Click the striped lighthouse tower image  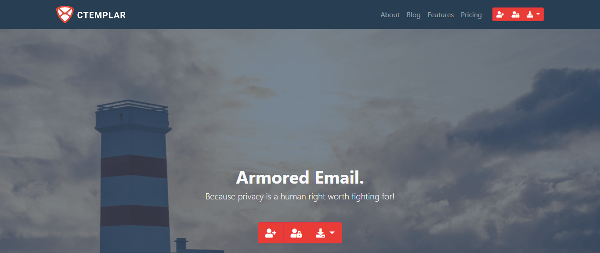pos(134,177)
